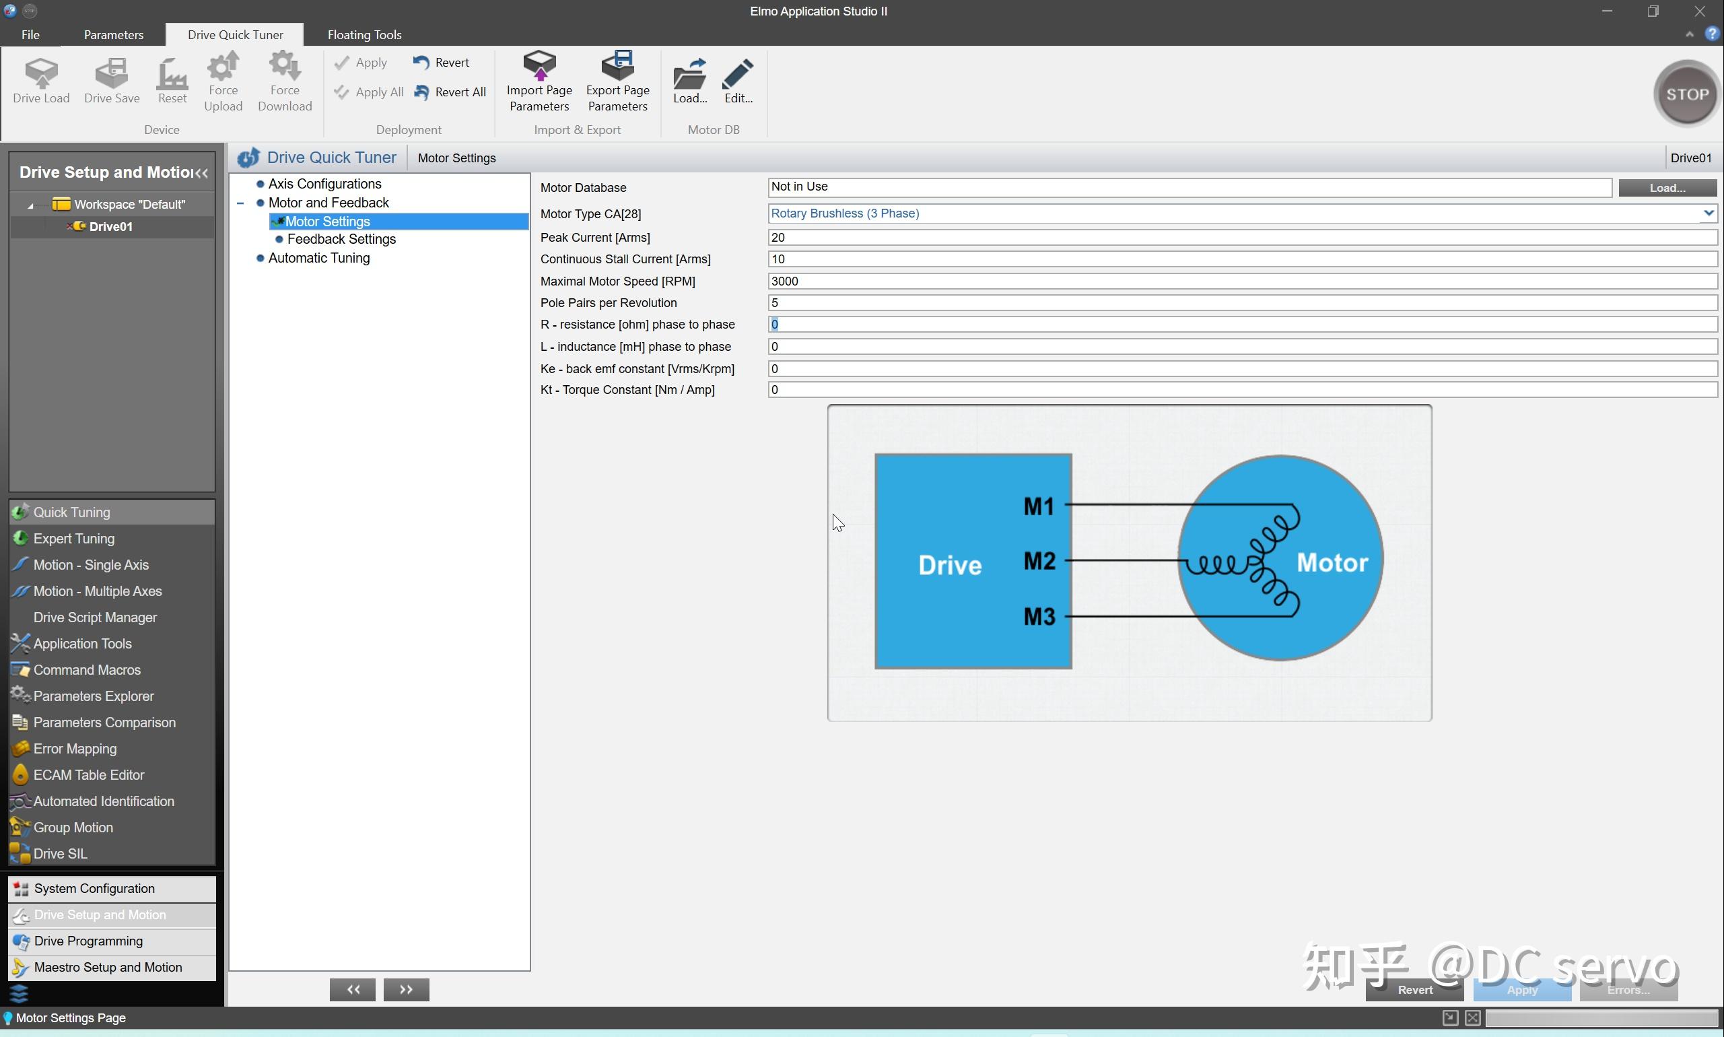Switch to the Parameters ribbon tab
The width and height of the screenshot is (1724, 1037).
tap(113, 35)
